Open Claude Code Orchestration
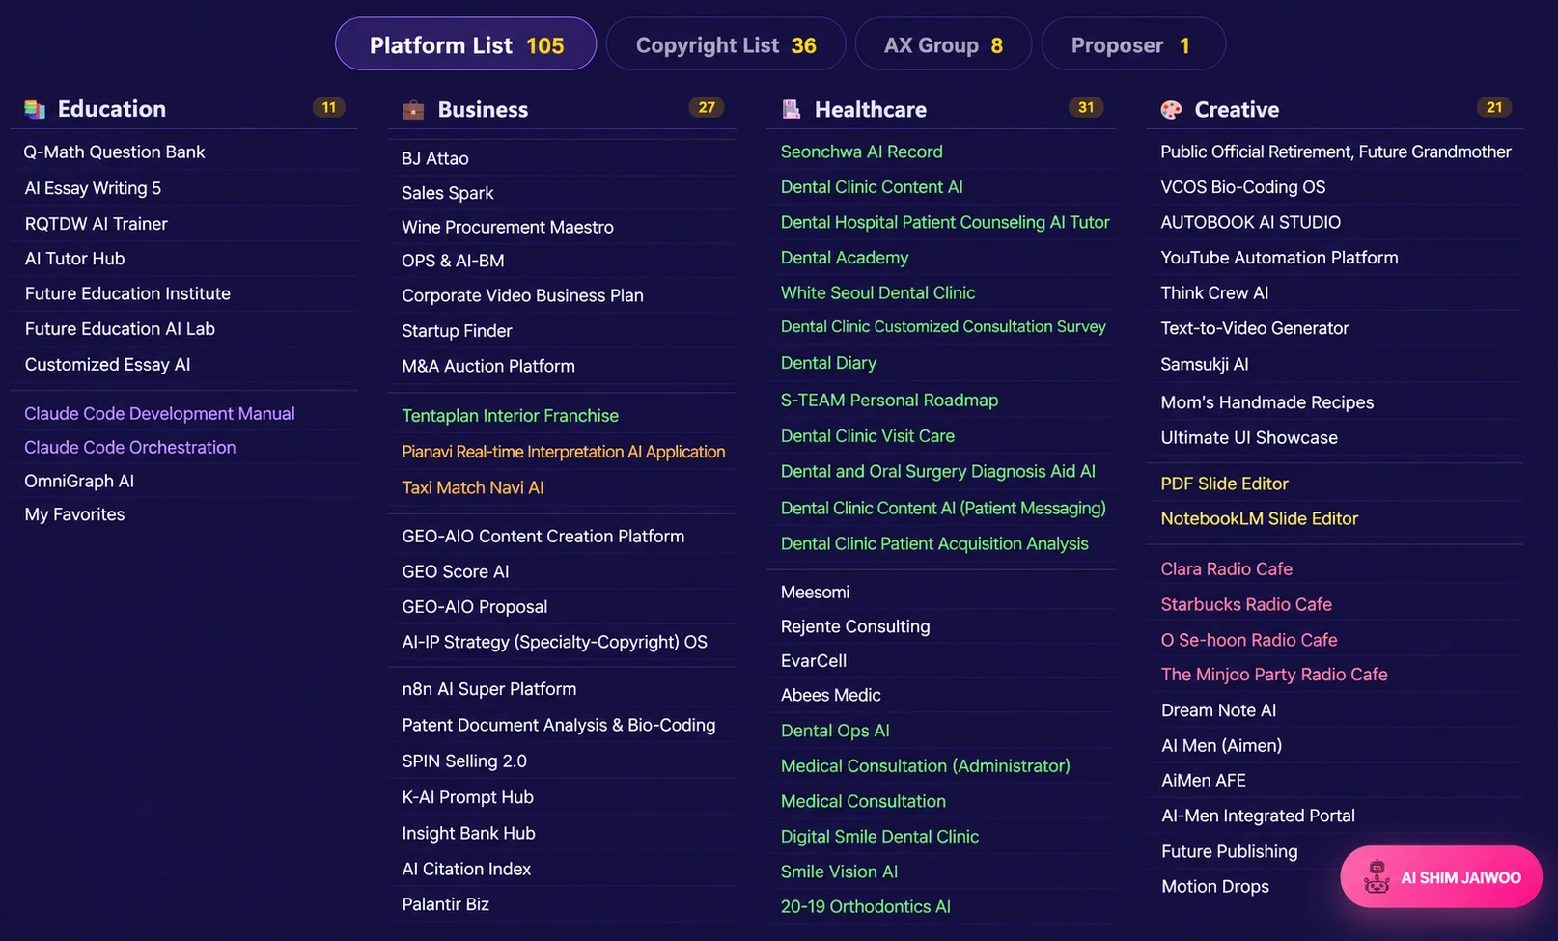Image resolution: width=1558 pixels, height=941 pixels. [129, 447]
